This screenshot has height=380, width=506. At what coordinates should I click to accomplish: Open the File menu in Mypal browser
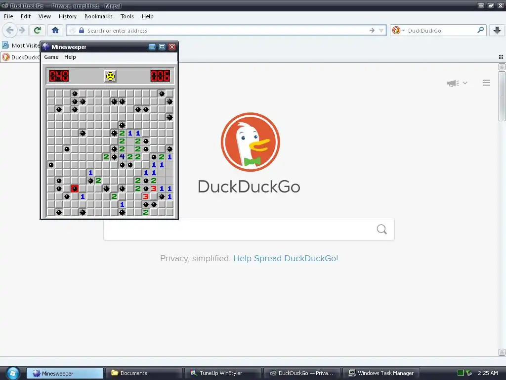click(x=8, y=16)
